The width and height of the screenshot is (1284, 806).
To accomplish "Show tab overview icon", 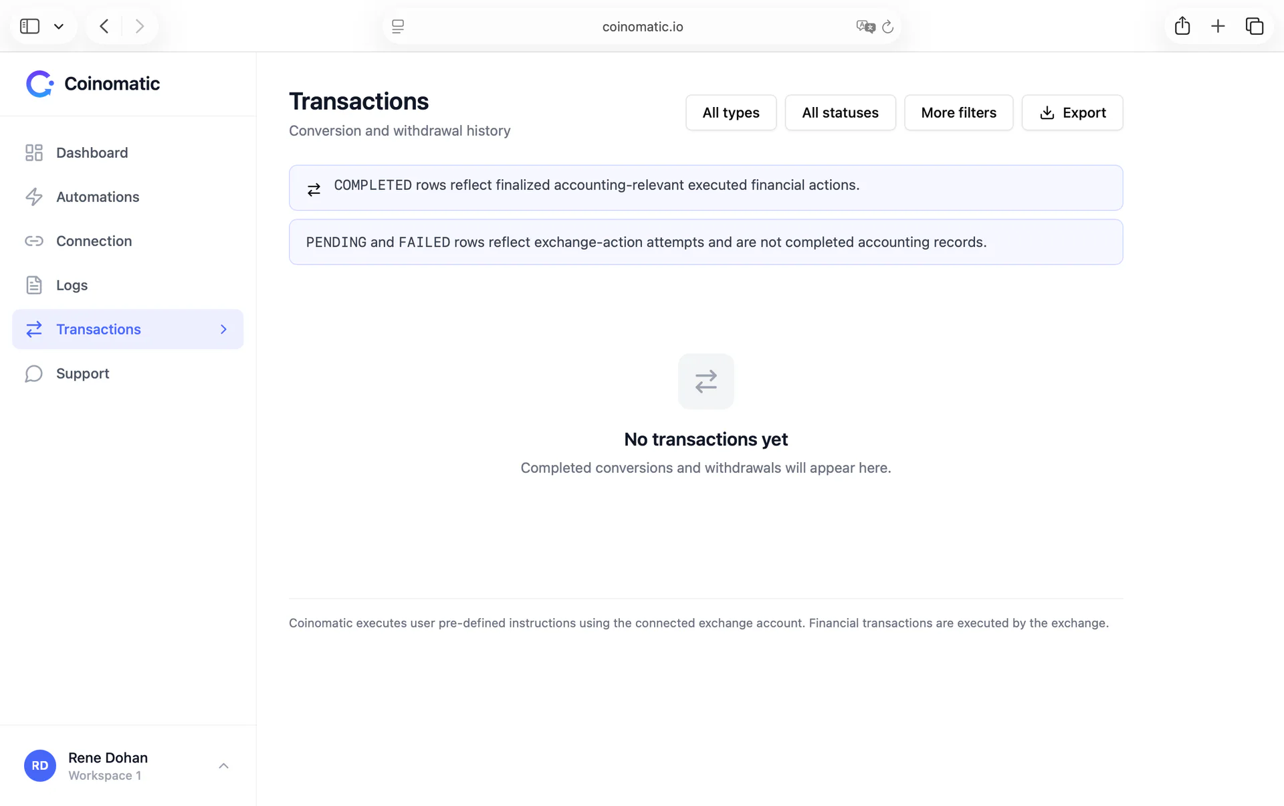I will coord(1255,26).
